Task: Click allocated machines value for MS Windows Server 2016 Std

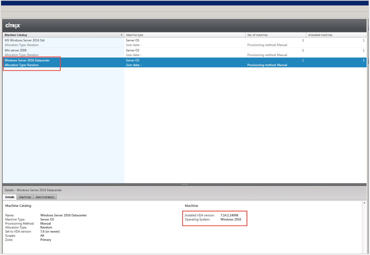Action: [x=364, y=40]
